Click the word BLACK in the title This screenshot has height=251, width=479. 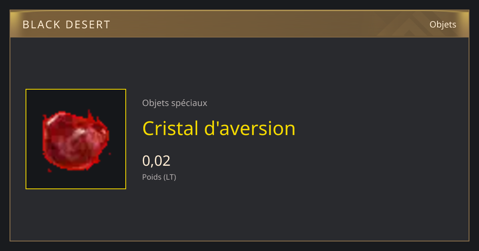click(40, 25)
